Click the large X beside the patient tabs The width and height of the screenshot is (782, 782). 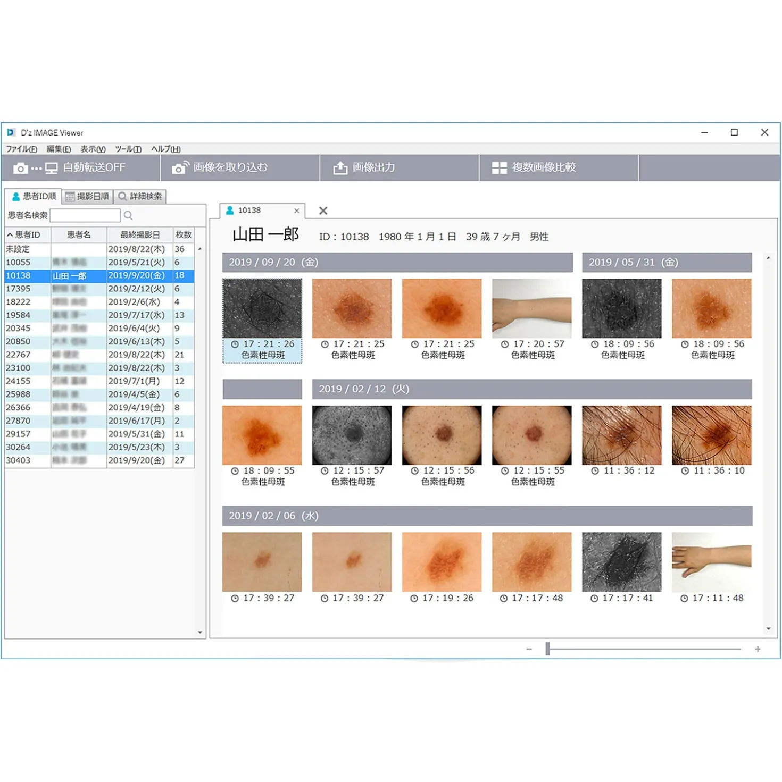[323, 211]
